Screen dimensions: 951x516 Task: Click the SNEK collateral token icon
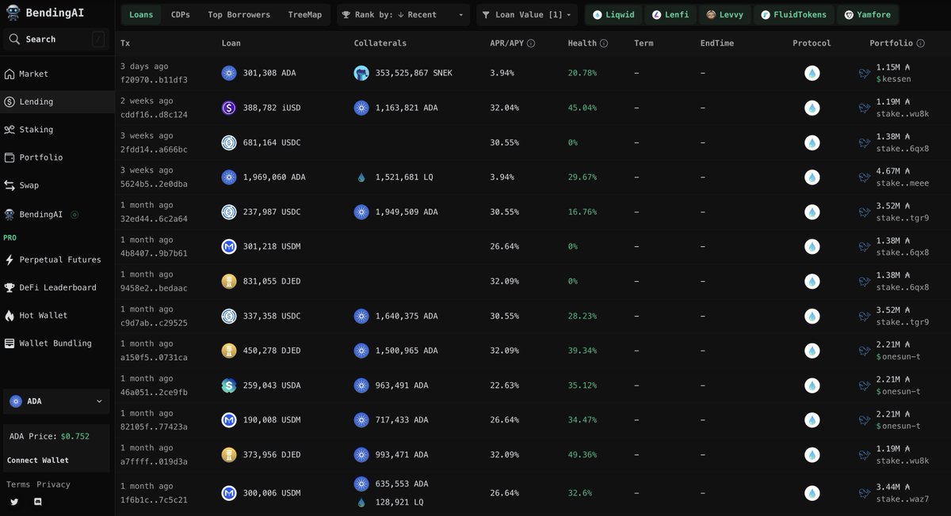point(361,73)
